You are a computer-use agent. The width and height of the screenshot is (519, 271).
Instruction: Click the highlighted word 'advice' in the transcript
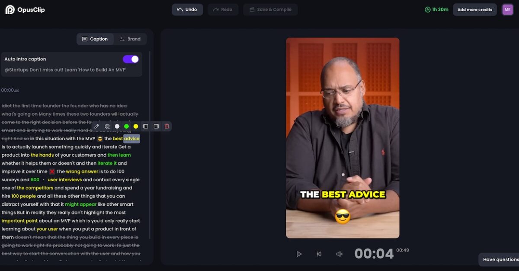coord(131,139)
